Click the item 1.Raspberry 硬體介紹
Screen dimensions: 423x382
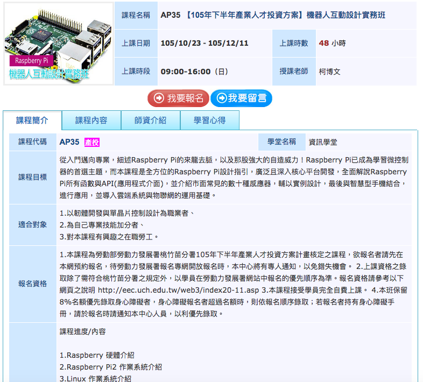[x=97, y=355]
